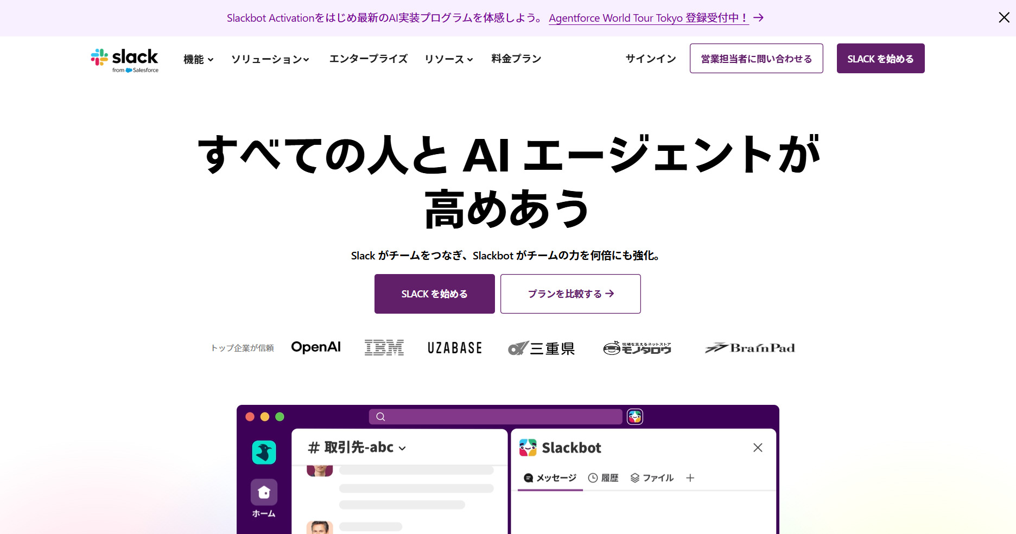The image size is (1016, 534).
Task: Click the プランを比較する button
Action: (570, 294)
